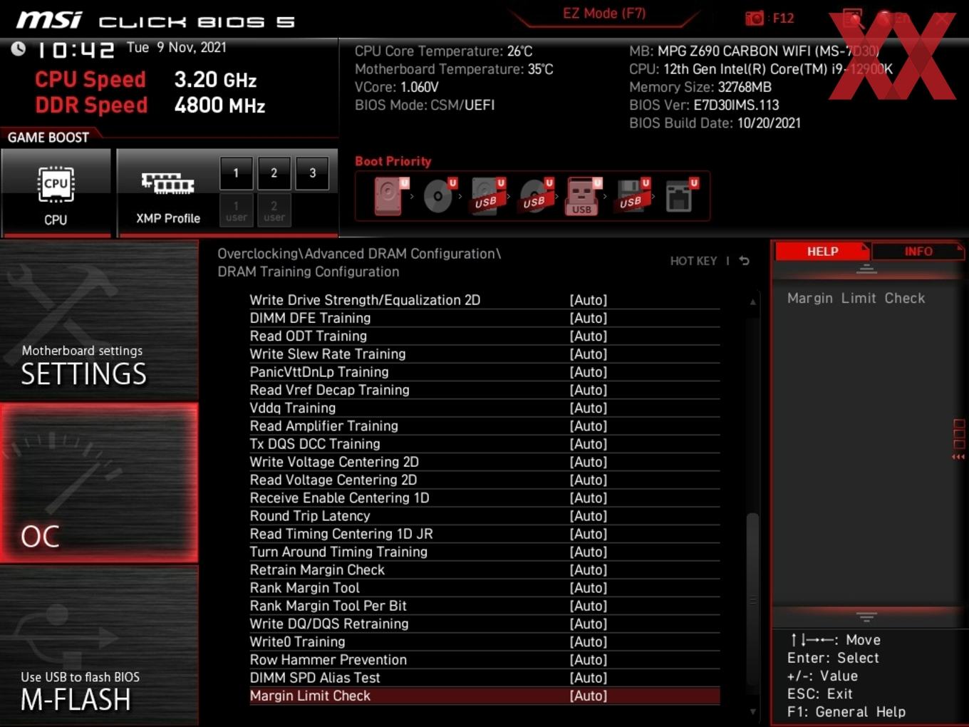
Task: Open the BIOS search magnifier icon
Action: click(853, 19)
